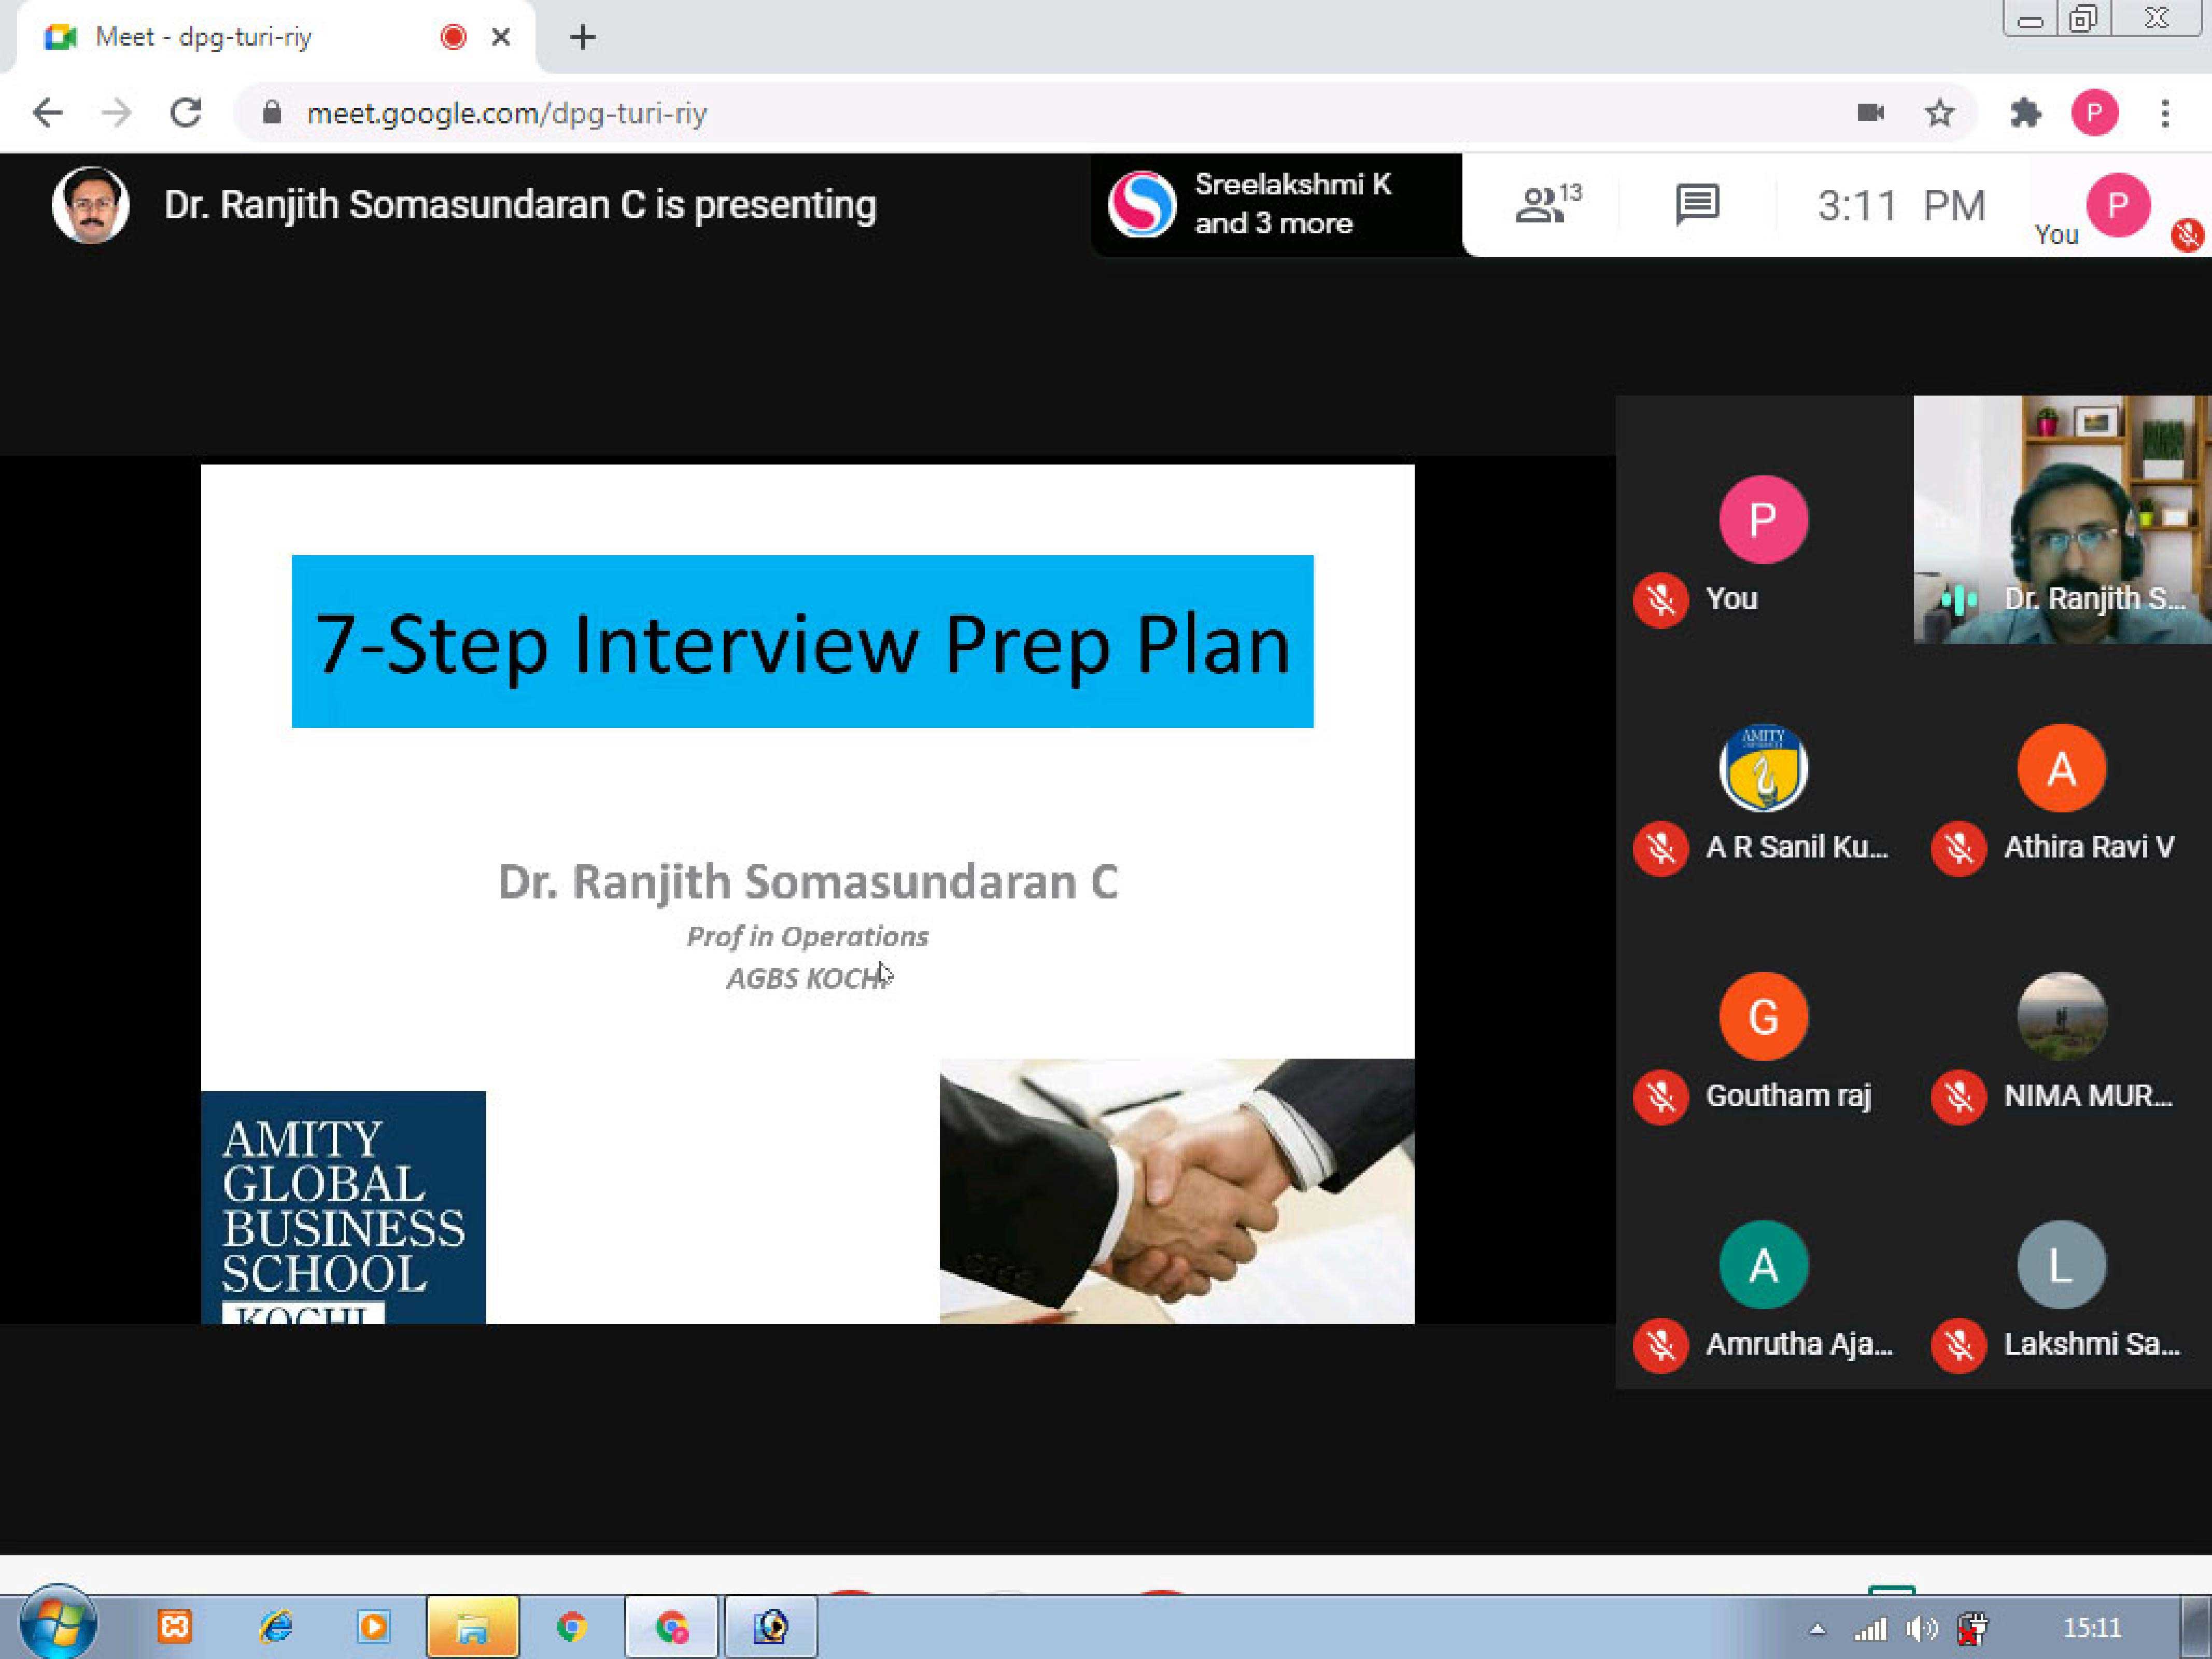This screenshot has height=1659, width=2212.
Task: Click the padlock site info icon
Action: point(271,113)
